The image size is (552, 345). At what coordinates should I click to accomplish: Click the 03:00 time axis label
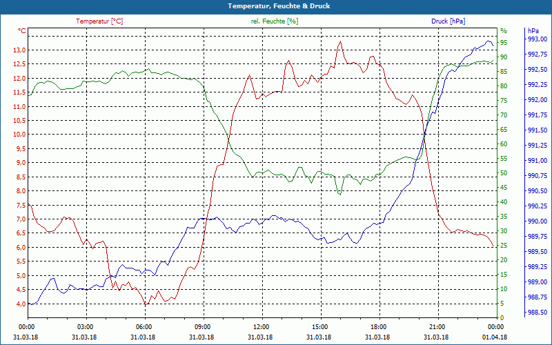(x=85, y=326)
